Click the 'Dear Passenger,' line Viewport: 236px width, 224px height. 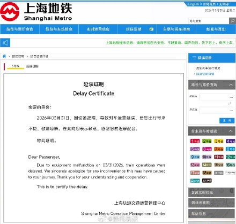coord(44,157)
